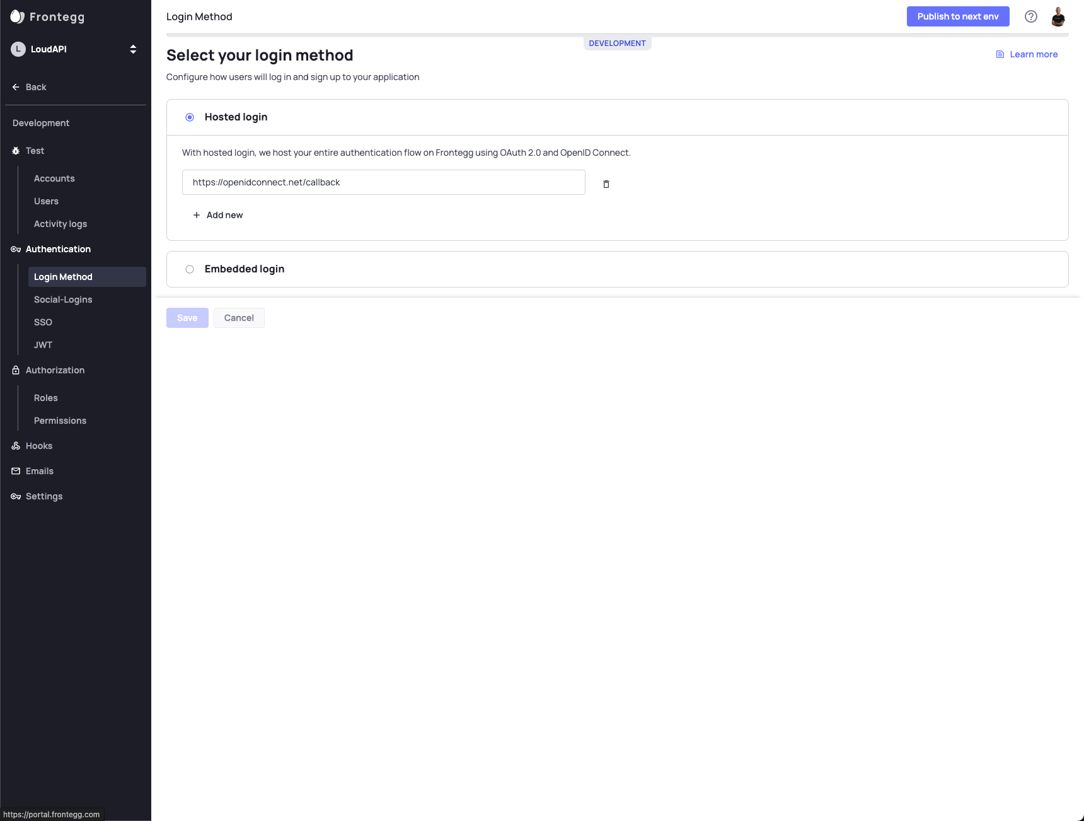Open Roles in the sidebar
The height and width of the screenshot is (821, 1084).
45,398
